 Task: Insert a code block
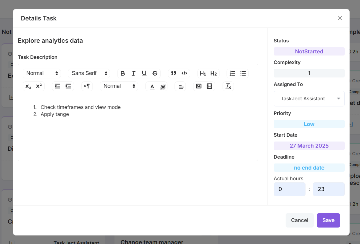point(184,73)
